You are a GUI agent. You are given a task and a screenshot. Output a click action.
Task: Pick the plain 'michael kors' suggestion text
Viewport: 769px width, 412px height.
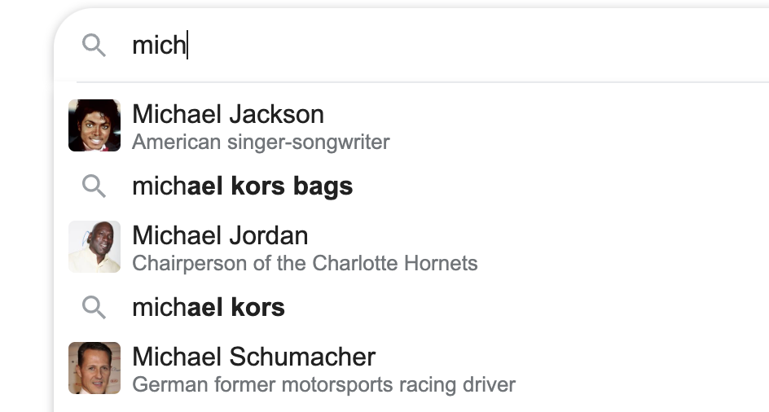209,308
